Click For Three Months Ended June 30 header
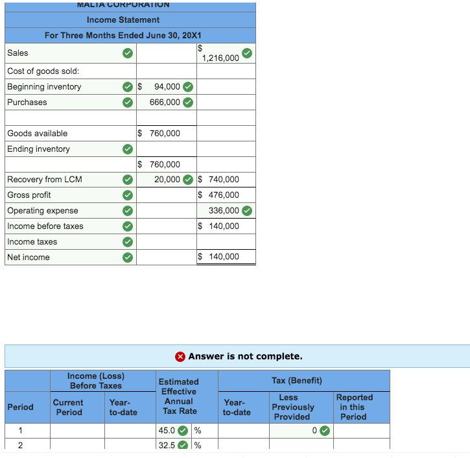470x458 pixels. 123,36
